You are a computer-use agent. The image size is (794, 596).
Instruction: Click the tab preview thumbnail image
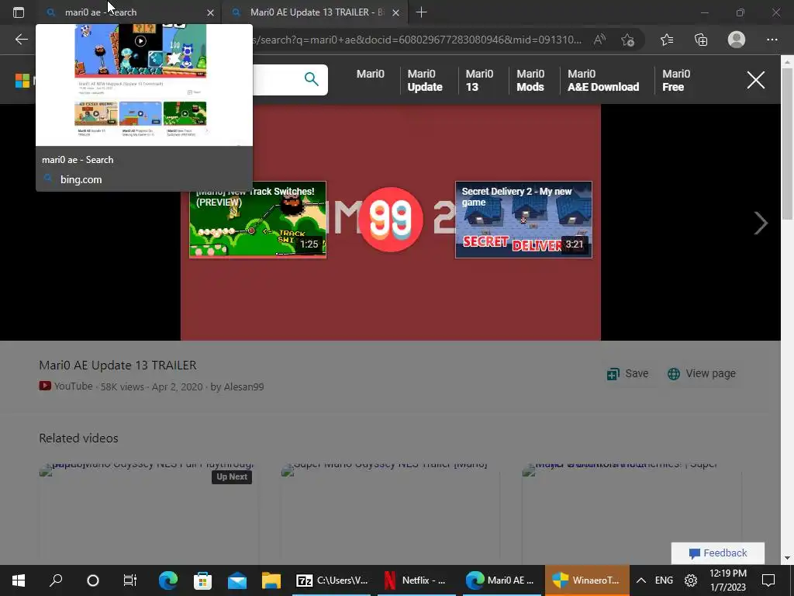coord(143,85)
